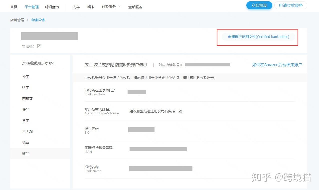Image resolution: width=319 pixels, height=190 pixels.
Task: Click the 申请收款服务 button
Action: 291,5
